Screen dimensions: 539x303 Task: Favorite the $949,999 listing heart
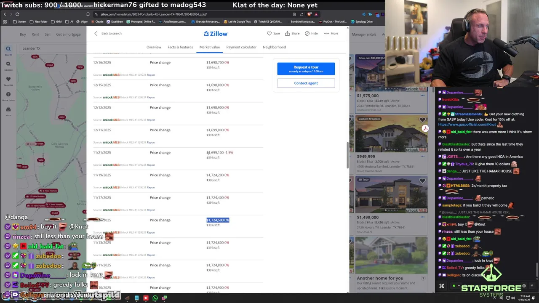(422, 120)
